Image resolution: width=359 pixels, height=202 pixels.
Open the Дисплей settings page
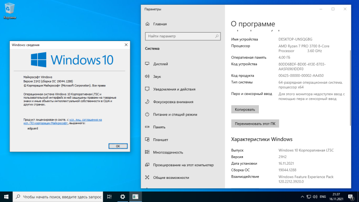[x=161, y=64]
